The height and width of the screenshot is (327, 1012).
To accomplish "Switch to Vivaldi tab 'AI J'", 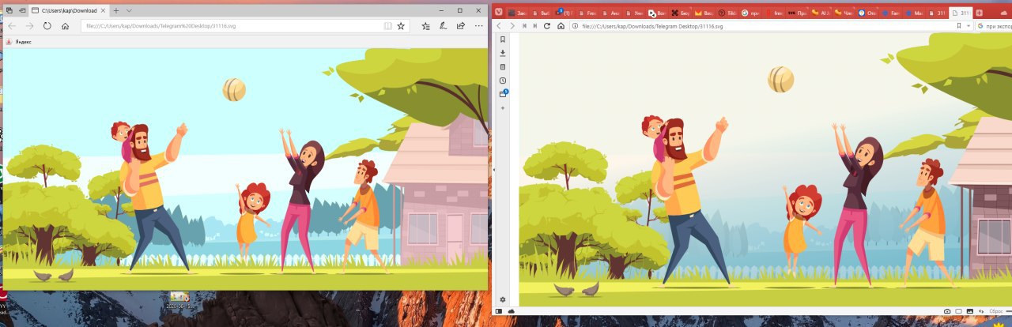I will coord(820,13).
